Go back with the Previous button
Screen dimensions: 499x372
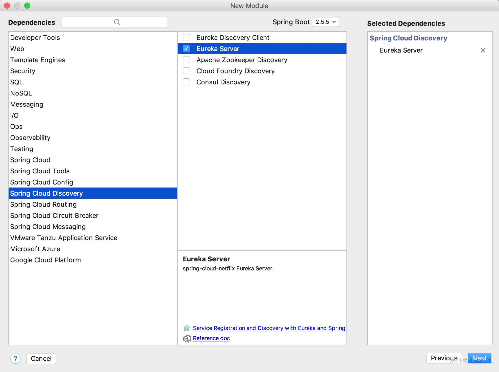point(444,358)
